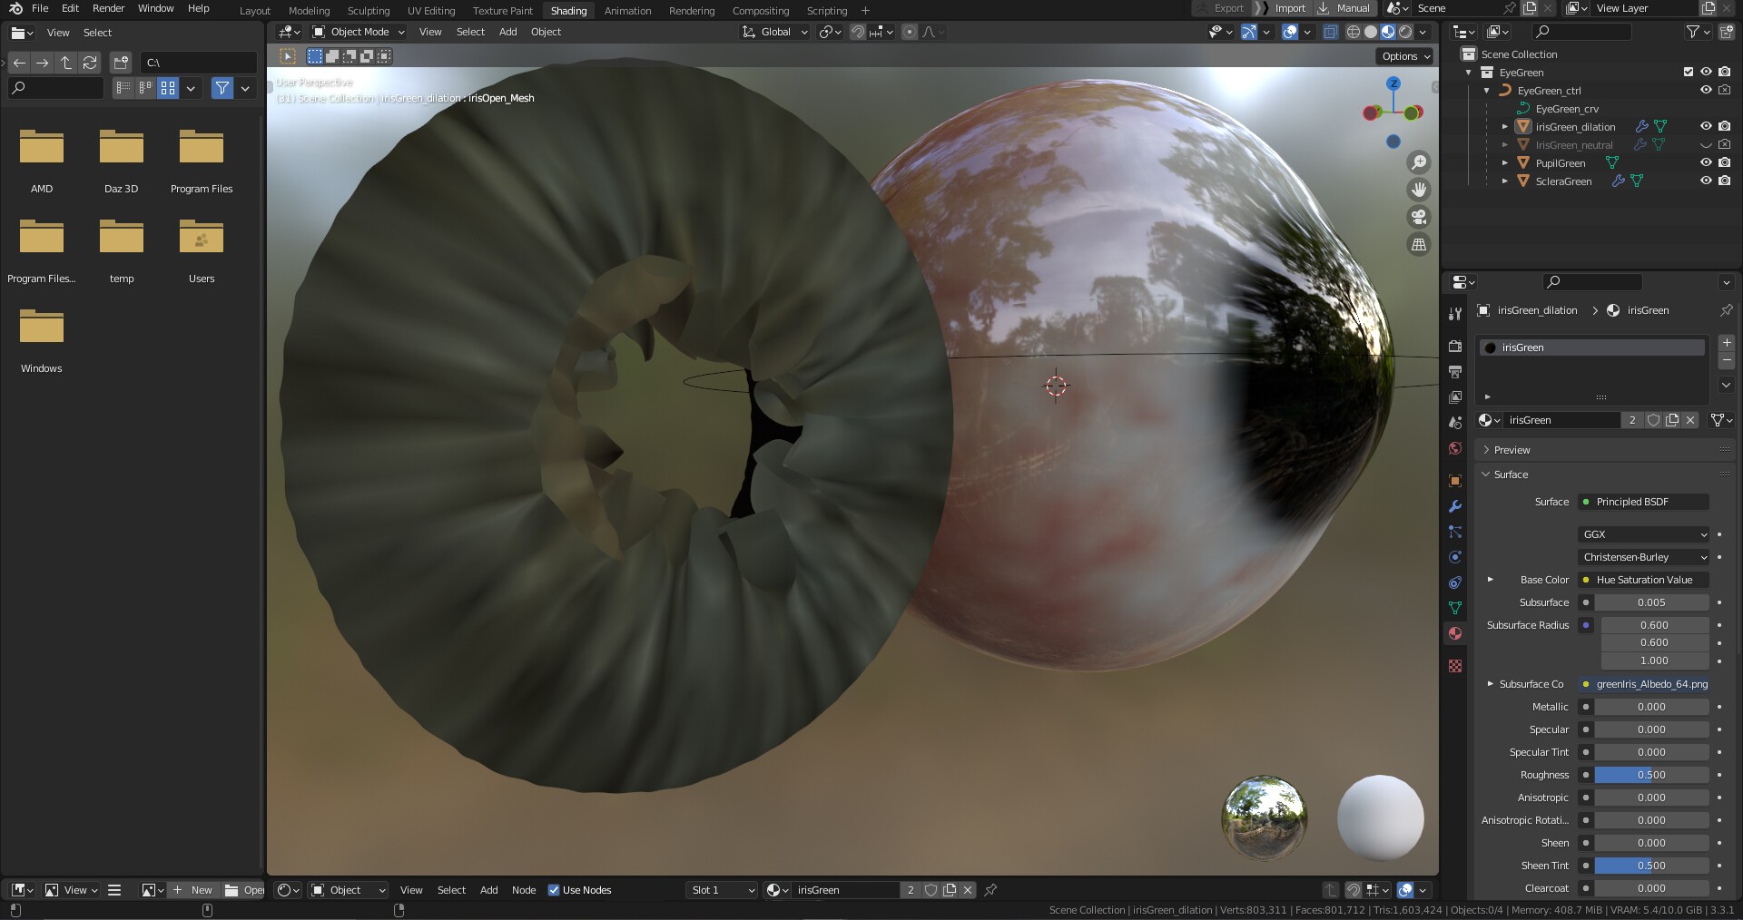Expand the PupilGreen outliner tree item
This screenshot has width=1743, height=920.
[1504, 163]
